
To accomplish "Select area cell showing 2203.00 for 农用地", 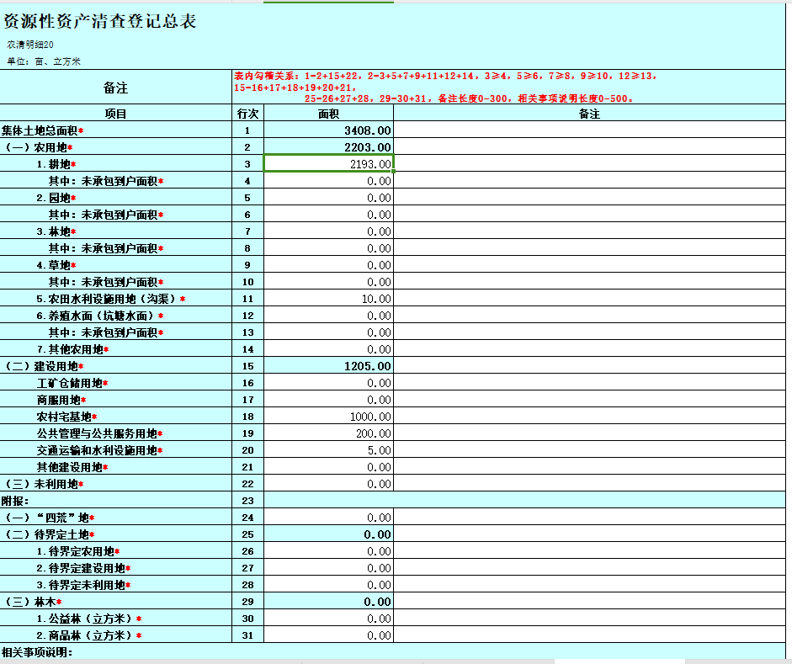I will coord(328,147).
